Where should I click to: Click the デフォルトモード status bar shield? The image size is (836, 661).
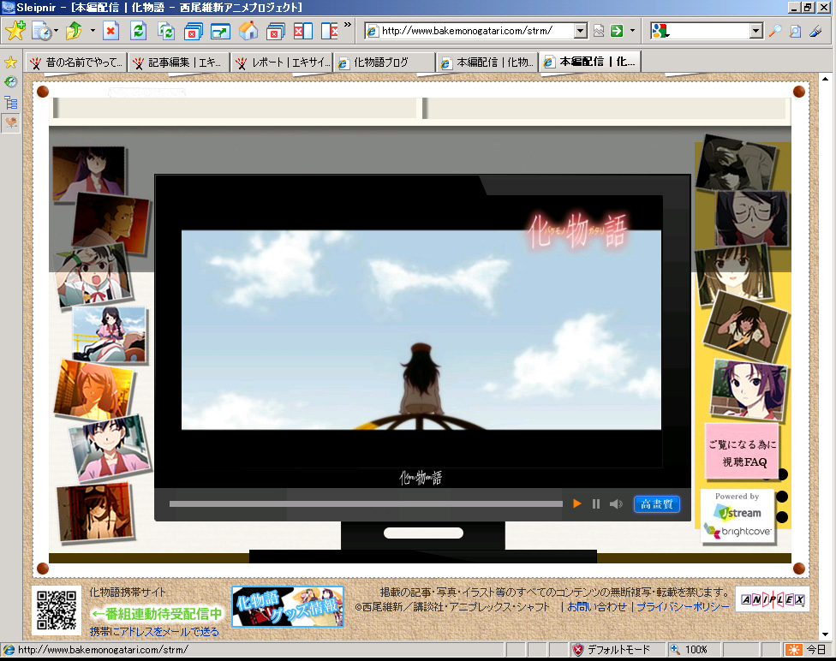[577, 650]
